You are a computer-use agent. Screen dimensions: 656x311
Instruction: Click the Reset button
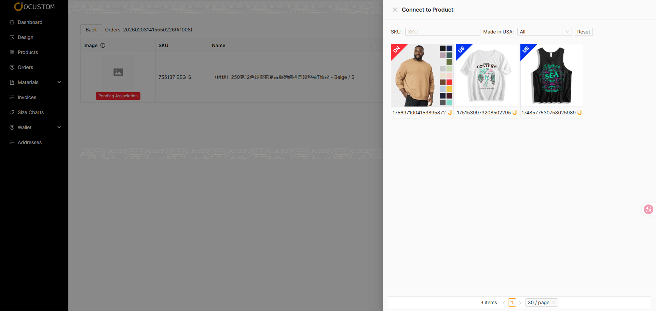[583, 32]
